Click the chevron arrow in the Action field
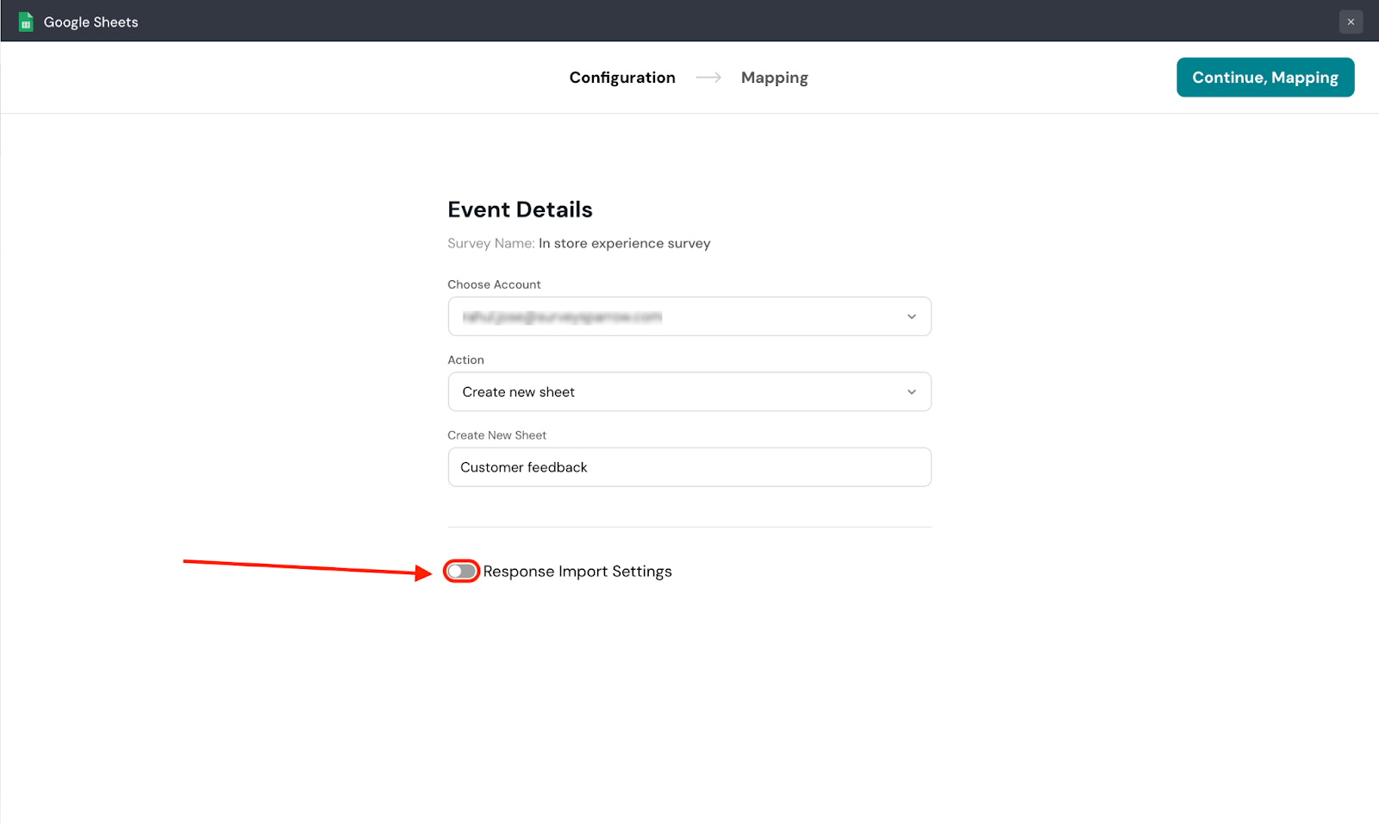This screenshot has height=825, width=1379. coord(911,392)
